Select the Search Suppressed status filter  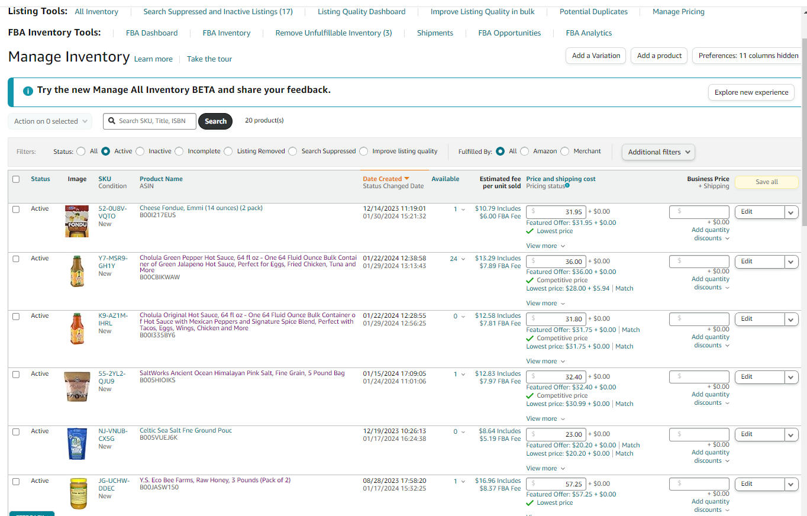tap(292, 151)
